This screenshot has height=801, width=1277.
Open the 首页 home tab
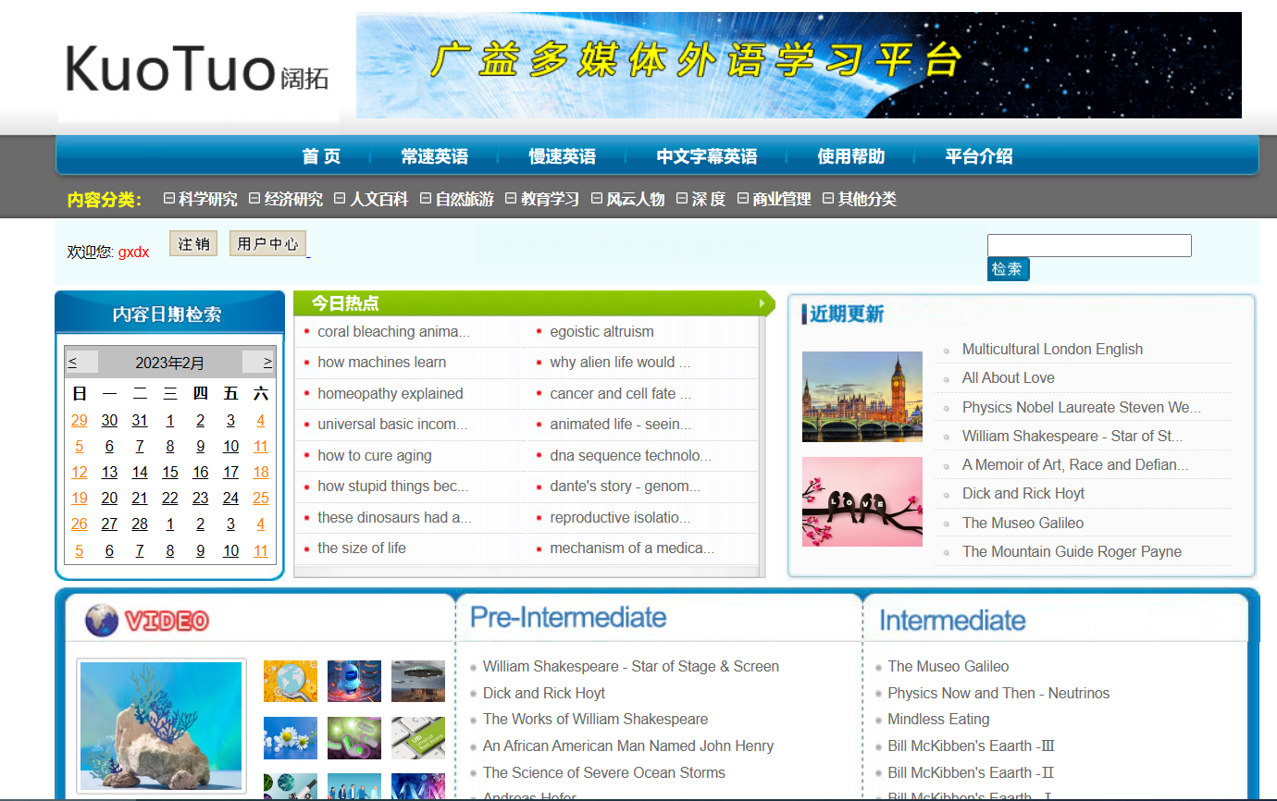point(321,156)
